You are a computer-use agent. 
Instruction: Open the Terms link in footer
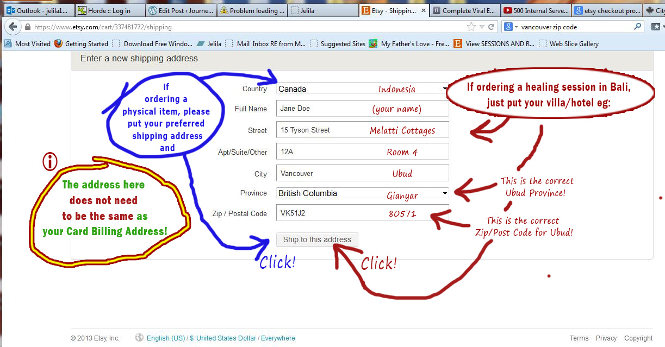click(x=579, y=338)
